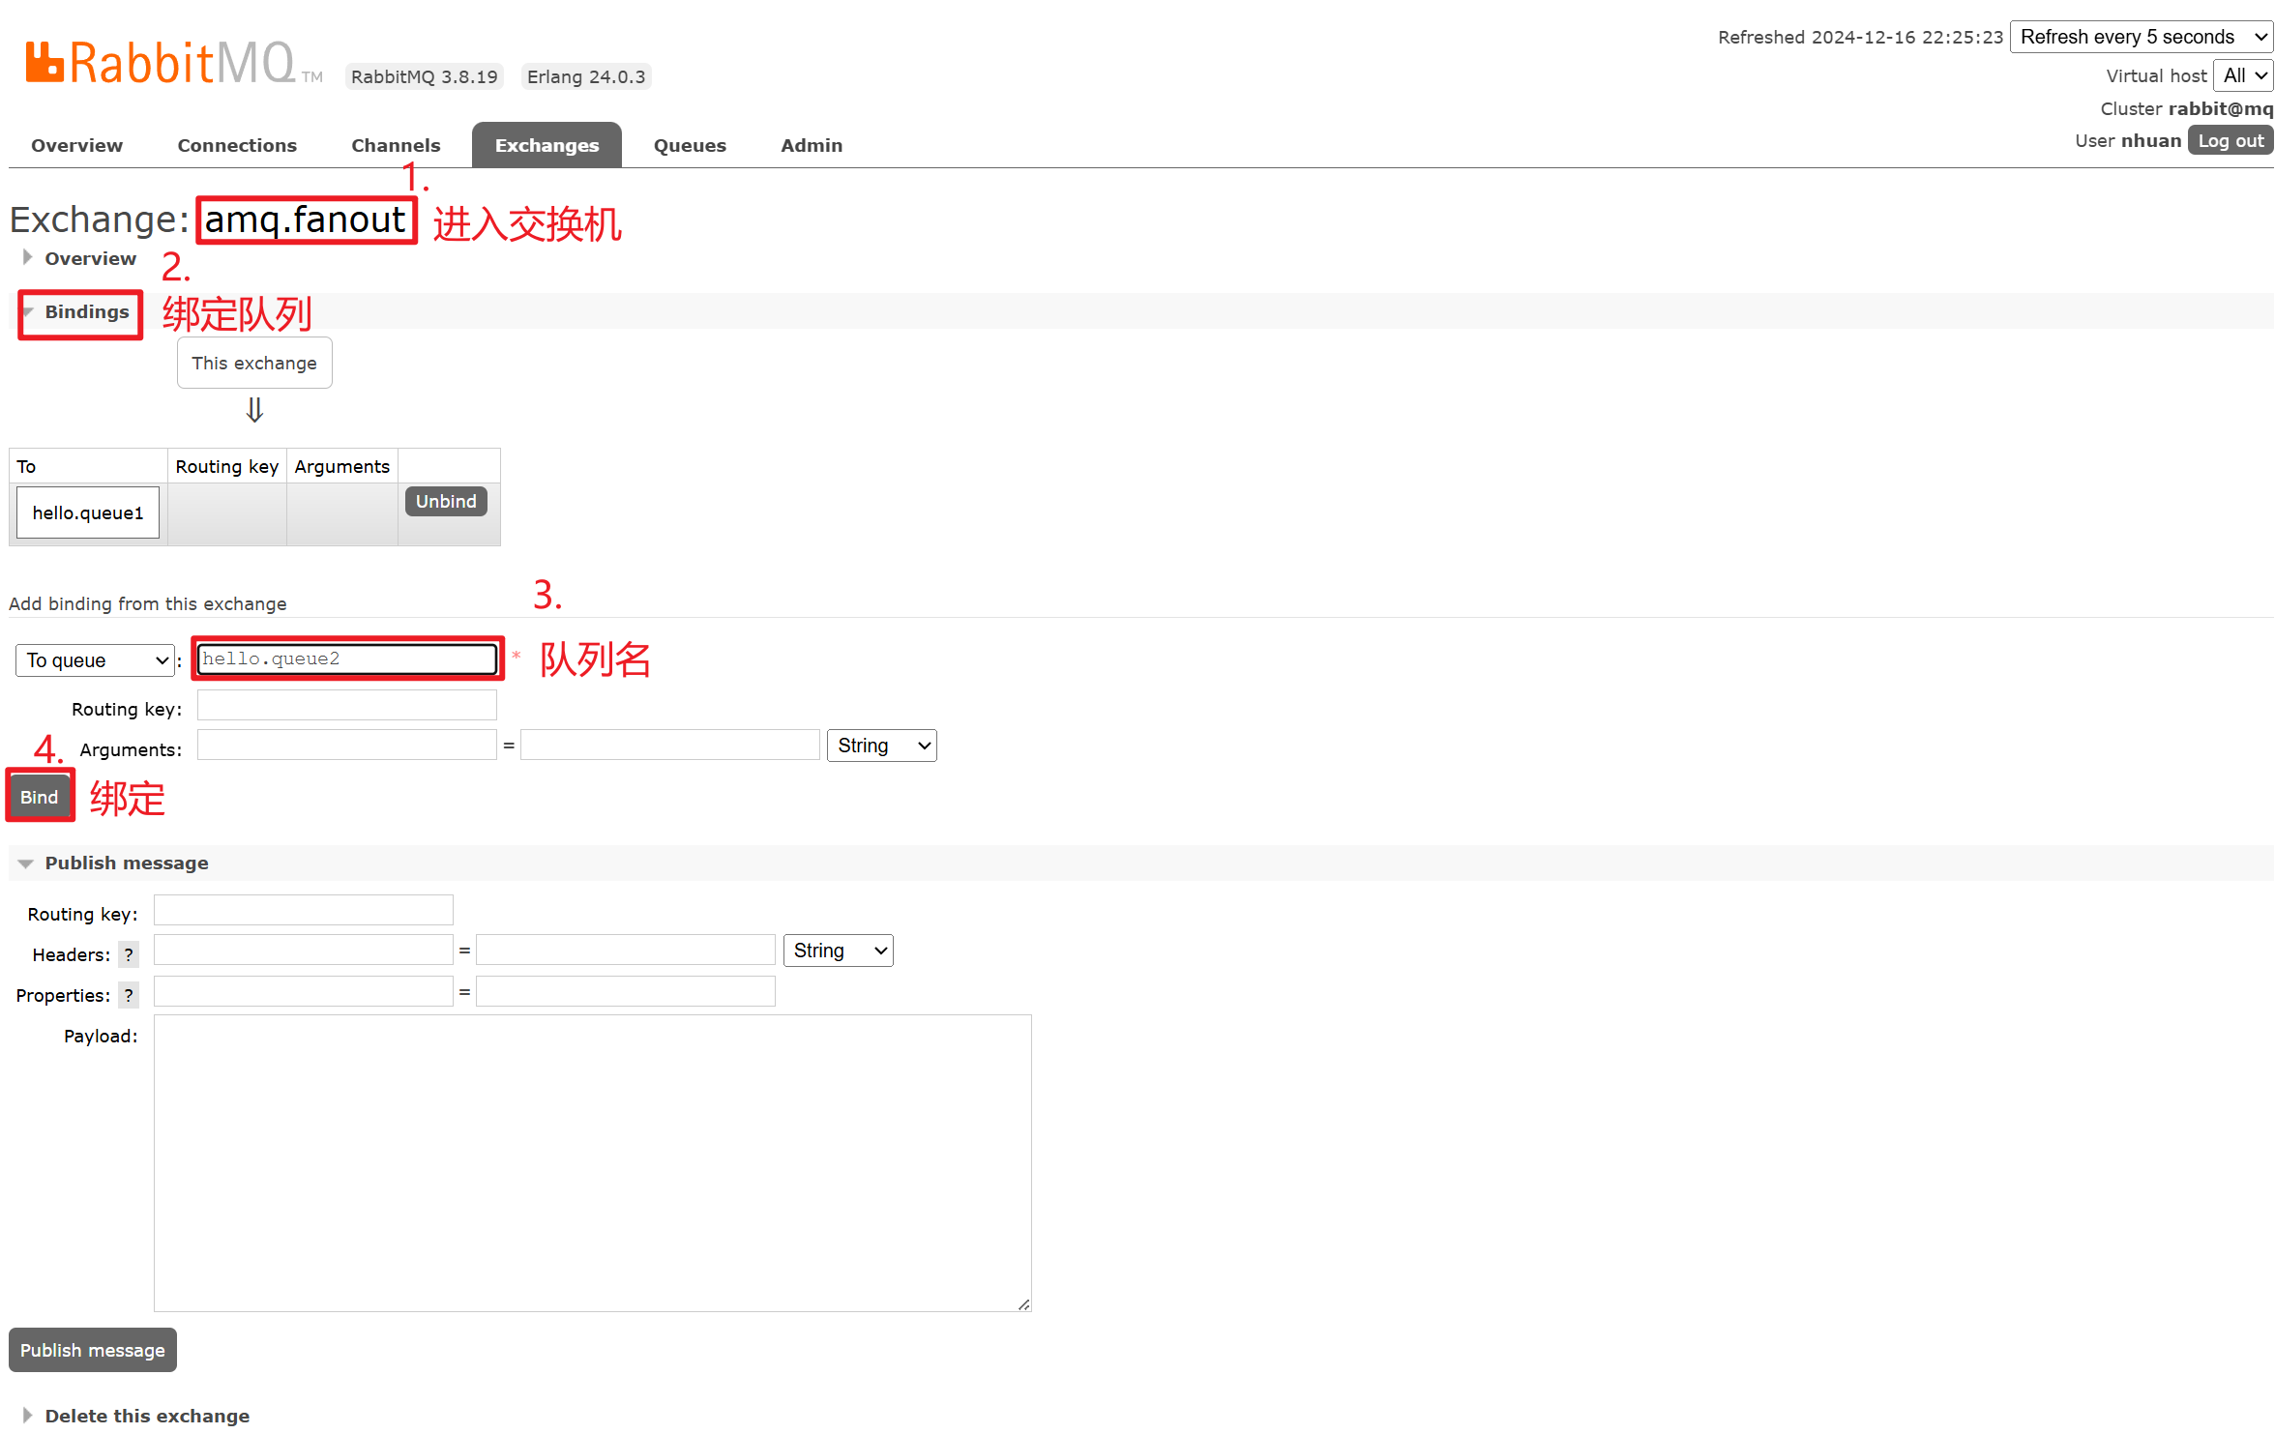Viewport: 2275px width, 1434px height.
Task: Click Add binding from this exchange heading
Action: [148, 603]
